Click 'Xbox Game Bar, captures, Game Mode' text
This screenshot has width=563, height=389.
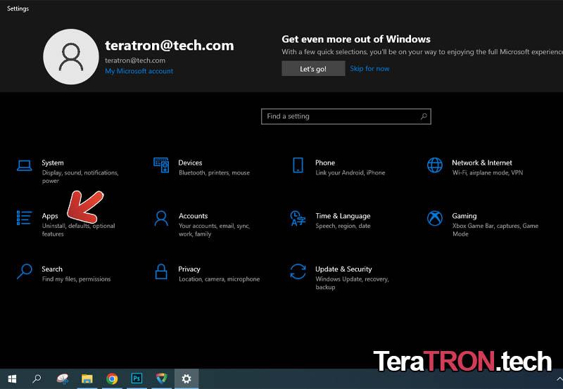495,229
